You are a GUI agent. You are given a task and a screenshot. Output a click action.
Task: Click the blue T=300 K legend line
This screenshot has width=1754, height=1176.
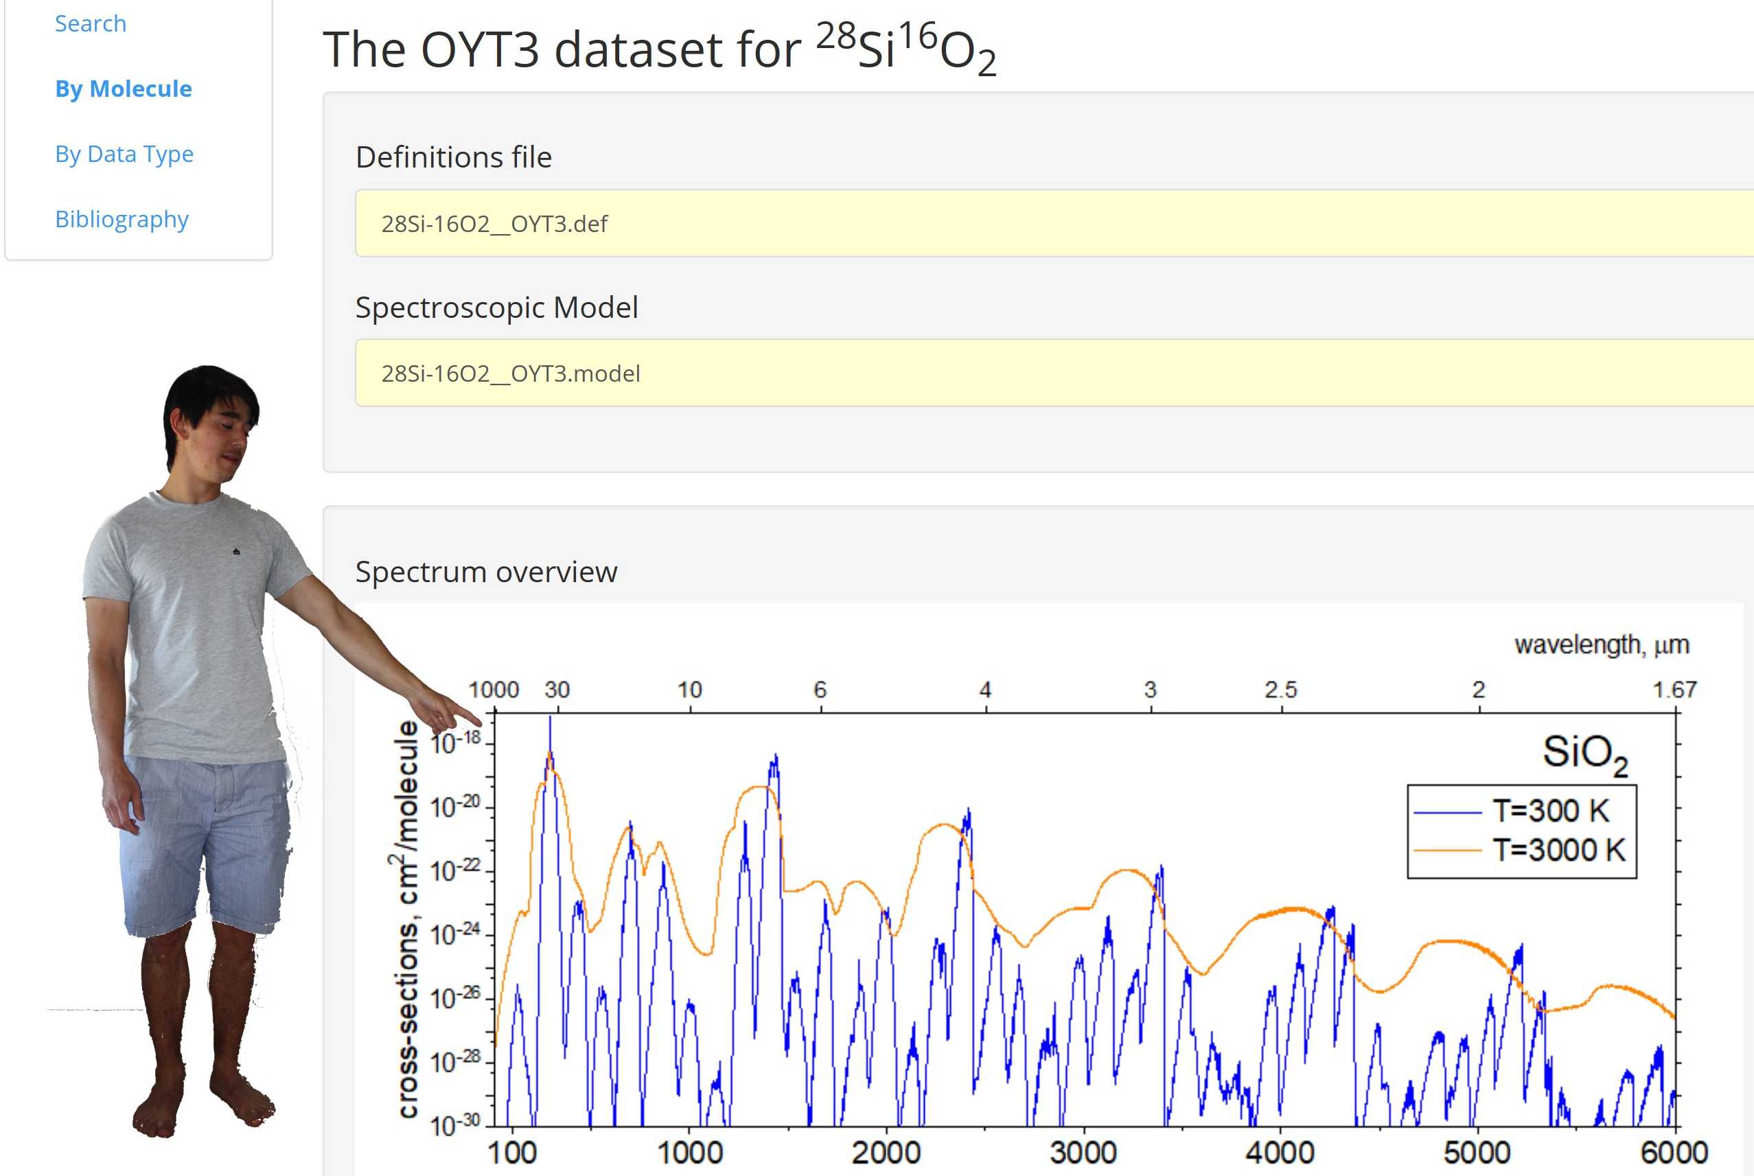coord(1446,812)
